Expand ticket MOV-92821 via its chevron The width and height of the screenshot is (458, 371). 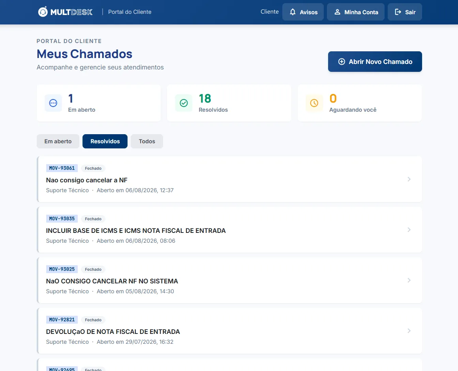[x=409, y=331]
